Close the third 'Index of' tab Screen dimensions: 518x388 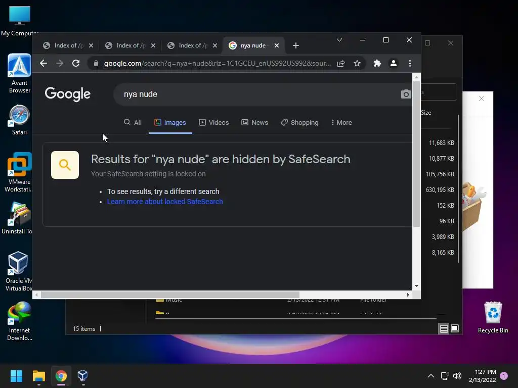pyautogui.click(x=215, y=45)
